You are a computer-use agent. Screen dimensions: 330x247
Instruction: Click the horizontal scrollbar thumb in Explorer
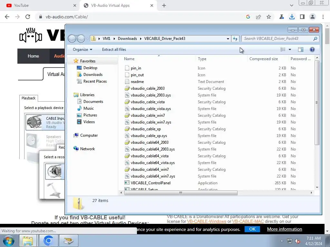pyautogui.click(x=181, y=193)
